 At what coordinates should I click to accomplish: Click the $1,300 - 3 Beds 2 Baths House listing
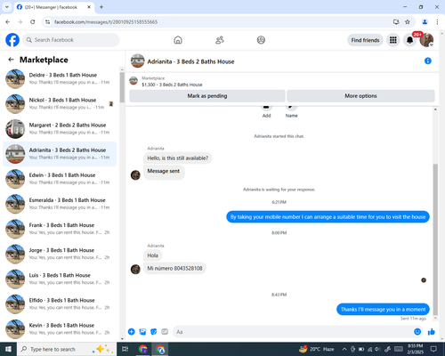click(x=172, y=85)
